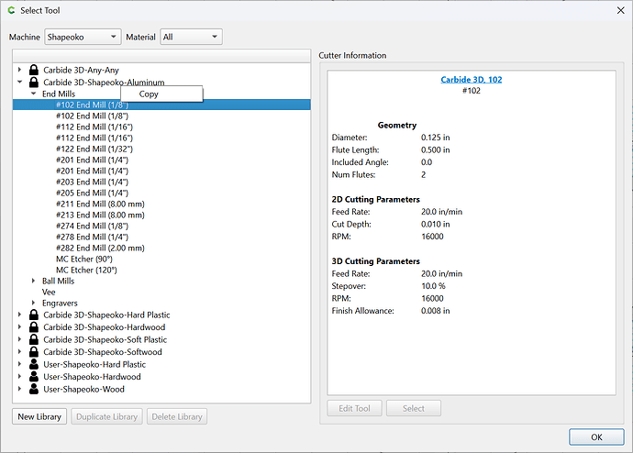Expand the Carbide 3D-Any-Any library
The height and width of the screenshot is (453, 633).
[19, 70]
